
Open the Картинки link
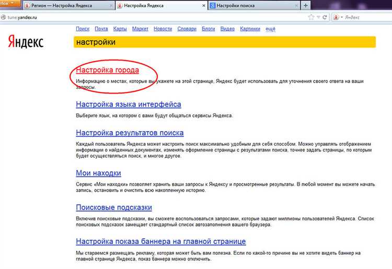[x=250, y=29]
